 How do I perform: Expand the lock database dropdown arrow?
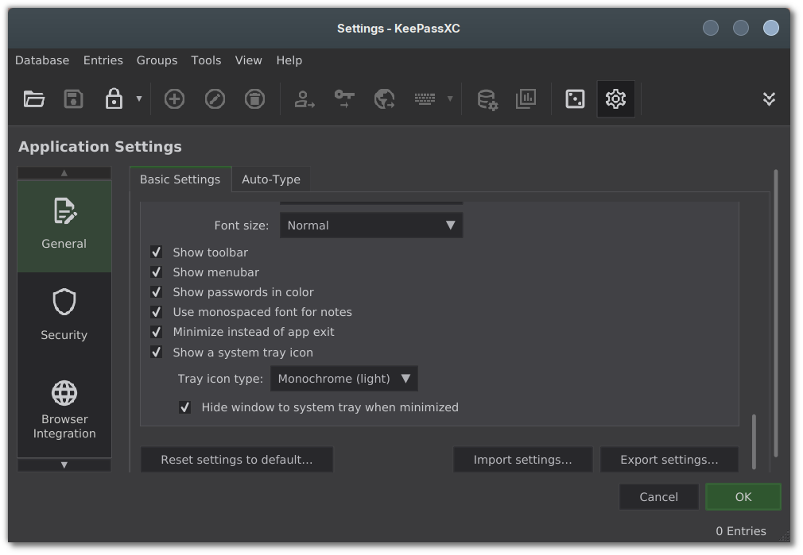[x=139, y=98]
